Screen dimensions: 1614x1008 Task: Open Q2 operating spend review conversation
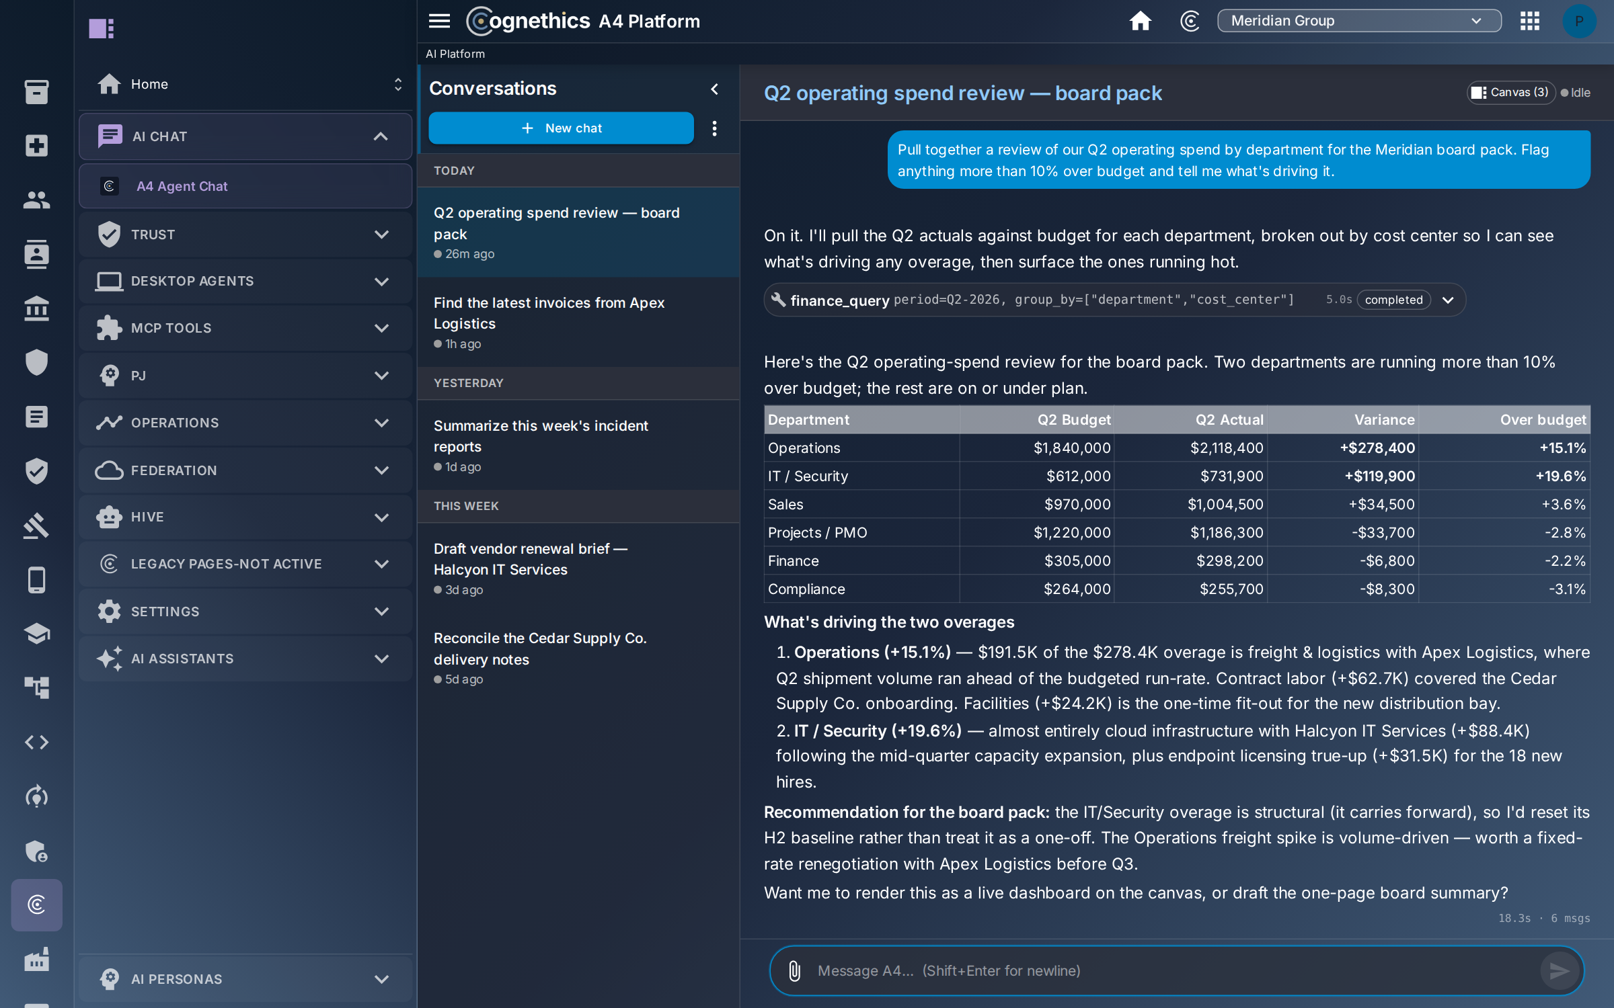pyautogui.click(x=578, y=232)
